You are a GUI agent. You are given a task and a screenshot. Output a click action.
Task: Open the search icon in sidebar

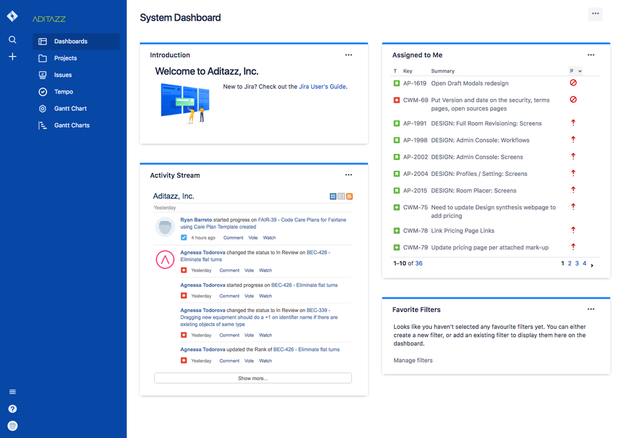[13, 40]
